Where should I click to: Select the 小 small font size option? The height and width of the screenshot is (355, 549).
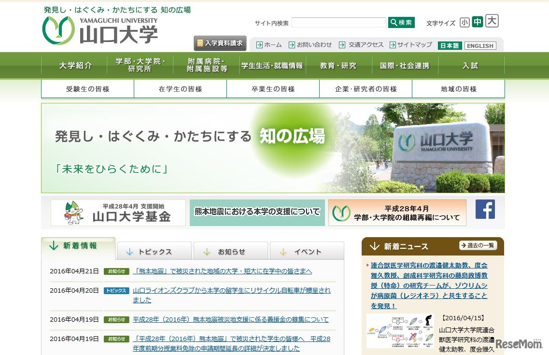click(x=464, y=22)
